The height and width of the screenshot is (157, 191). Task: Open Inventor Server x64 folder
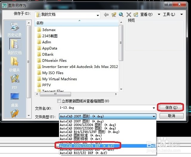[78, 67]
